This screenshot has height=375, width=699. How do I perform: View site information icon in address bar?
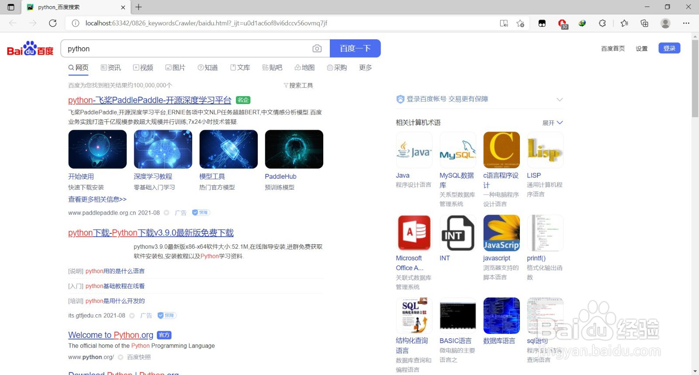[x=76, y=23]
